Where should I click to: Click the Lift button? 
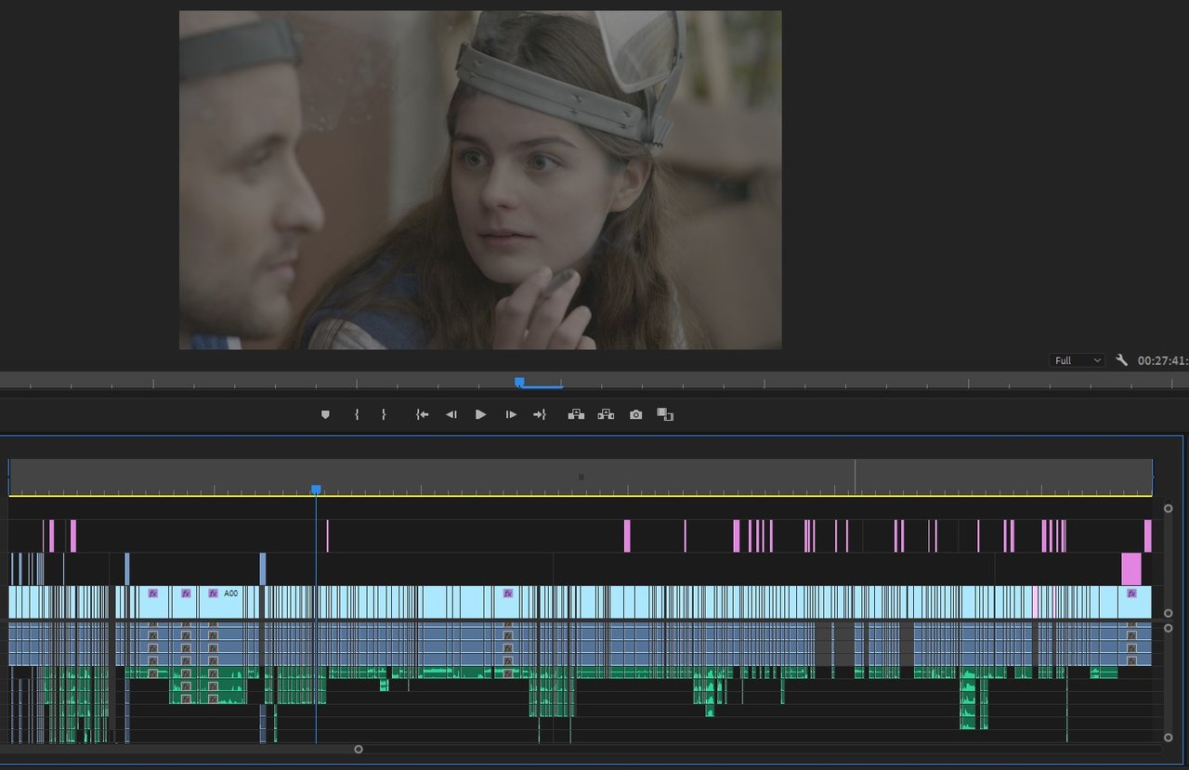point(576,414)
